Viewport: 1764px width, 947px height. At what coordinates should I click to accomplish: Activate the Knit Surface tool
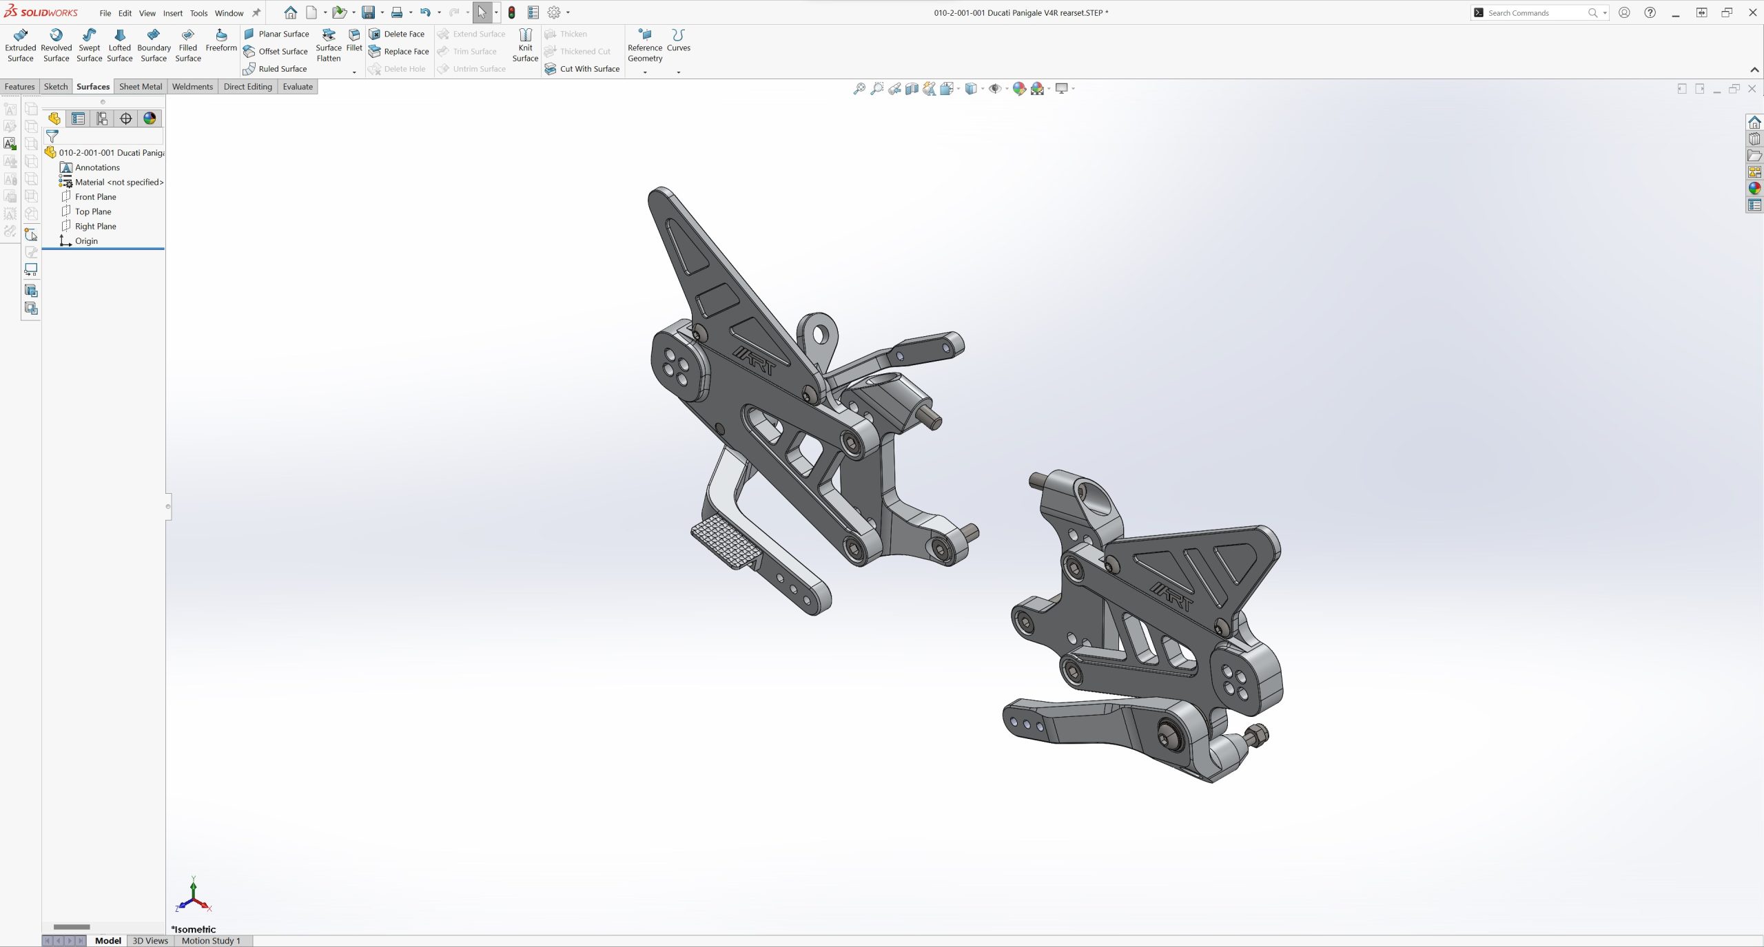point(525,45)
